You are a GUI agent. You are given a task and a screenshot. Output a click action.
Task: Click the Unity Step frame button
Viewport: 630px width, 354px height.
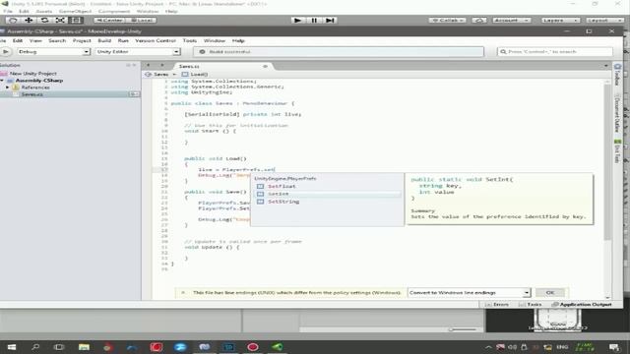tap(330, 20)
